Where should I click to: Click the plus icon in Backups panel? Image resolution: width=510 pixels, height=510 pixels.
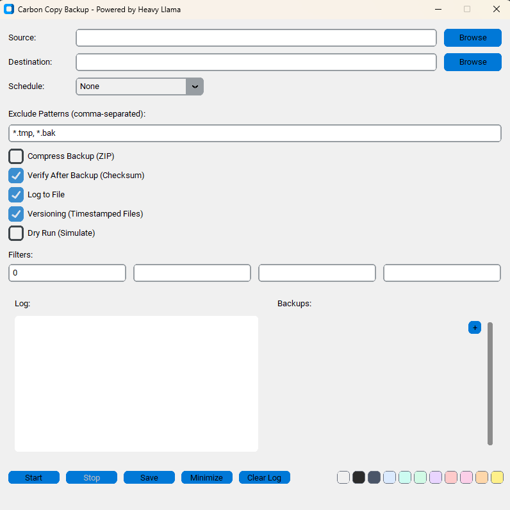coord(474,327)
